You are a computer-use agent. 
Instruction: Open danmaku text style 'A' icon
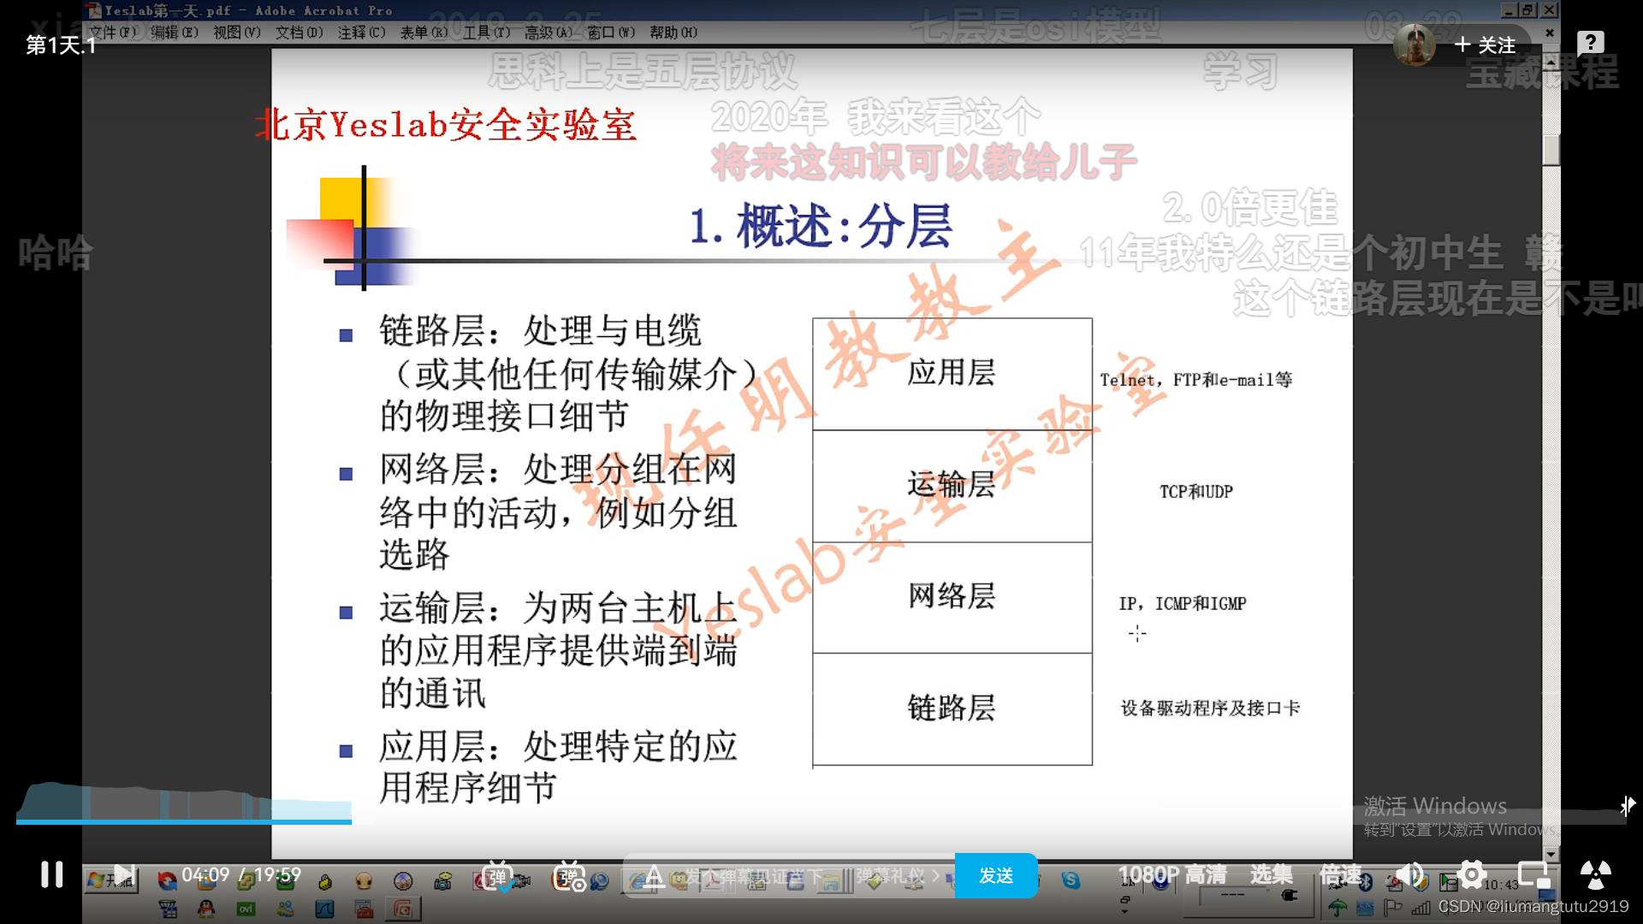coord(654,876)
